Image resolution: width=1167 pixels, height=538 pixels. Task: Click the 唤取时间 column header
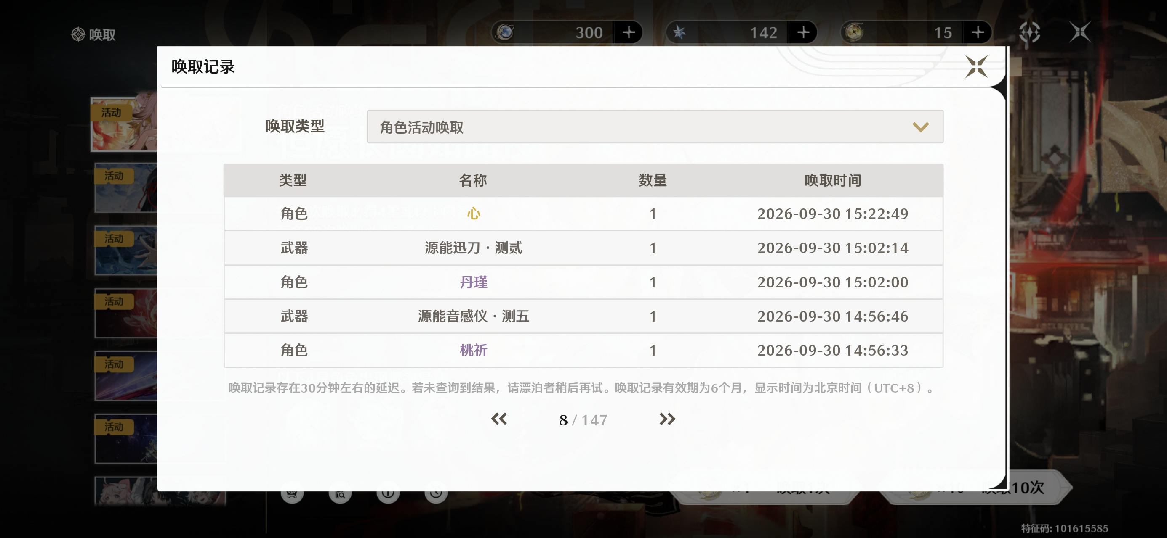pos(833,181)
